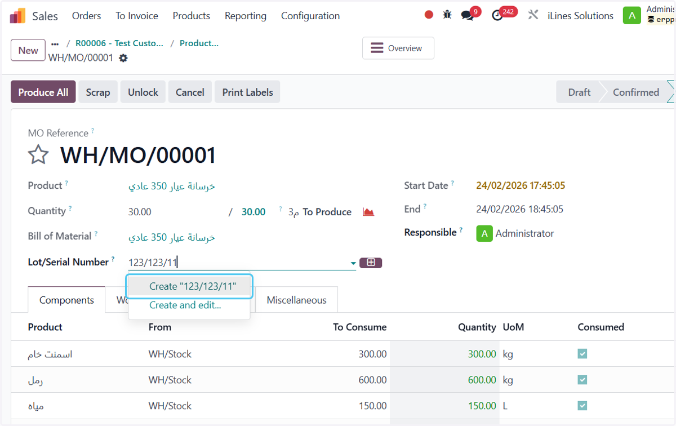Switch to the Components tab
676x426 pixels.
pos(66,300)
